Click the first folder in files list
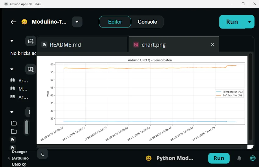 pyautogui.click(x=14, y=123)
